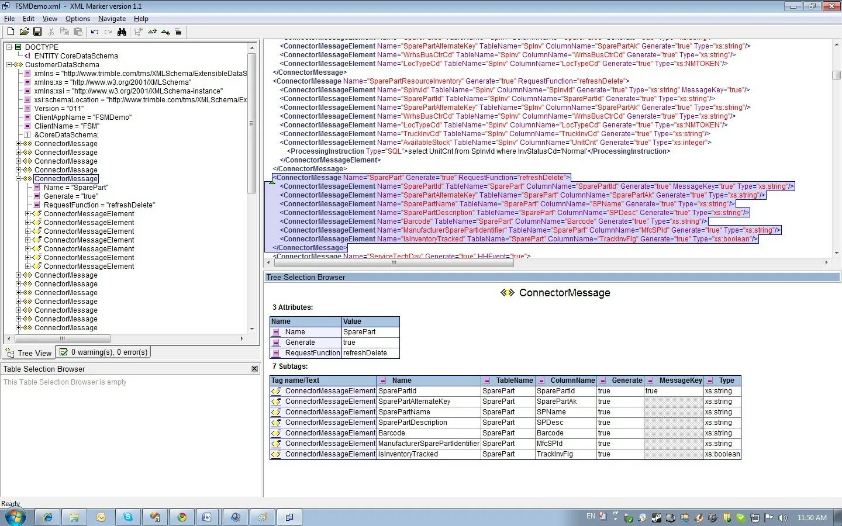Click the IsInventoryTracked cell in subtags table
The height and width of the screenshot is (526, 842).
tap(429, 454)
